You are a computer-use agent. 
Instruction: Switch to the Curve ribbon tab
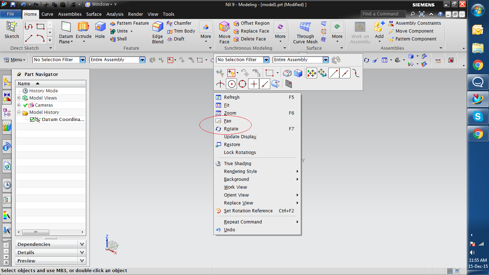[x=47, y=14]
